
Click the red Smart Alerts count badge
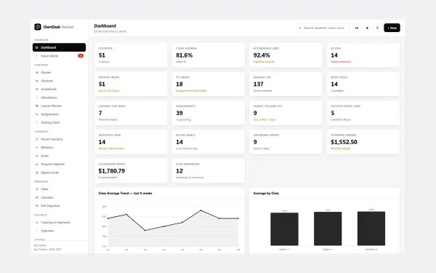(81, 56)
